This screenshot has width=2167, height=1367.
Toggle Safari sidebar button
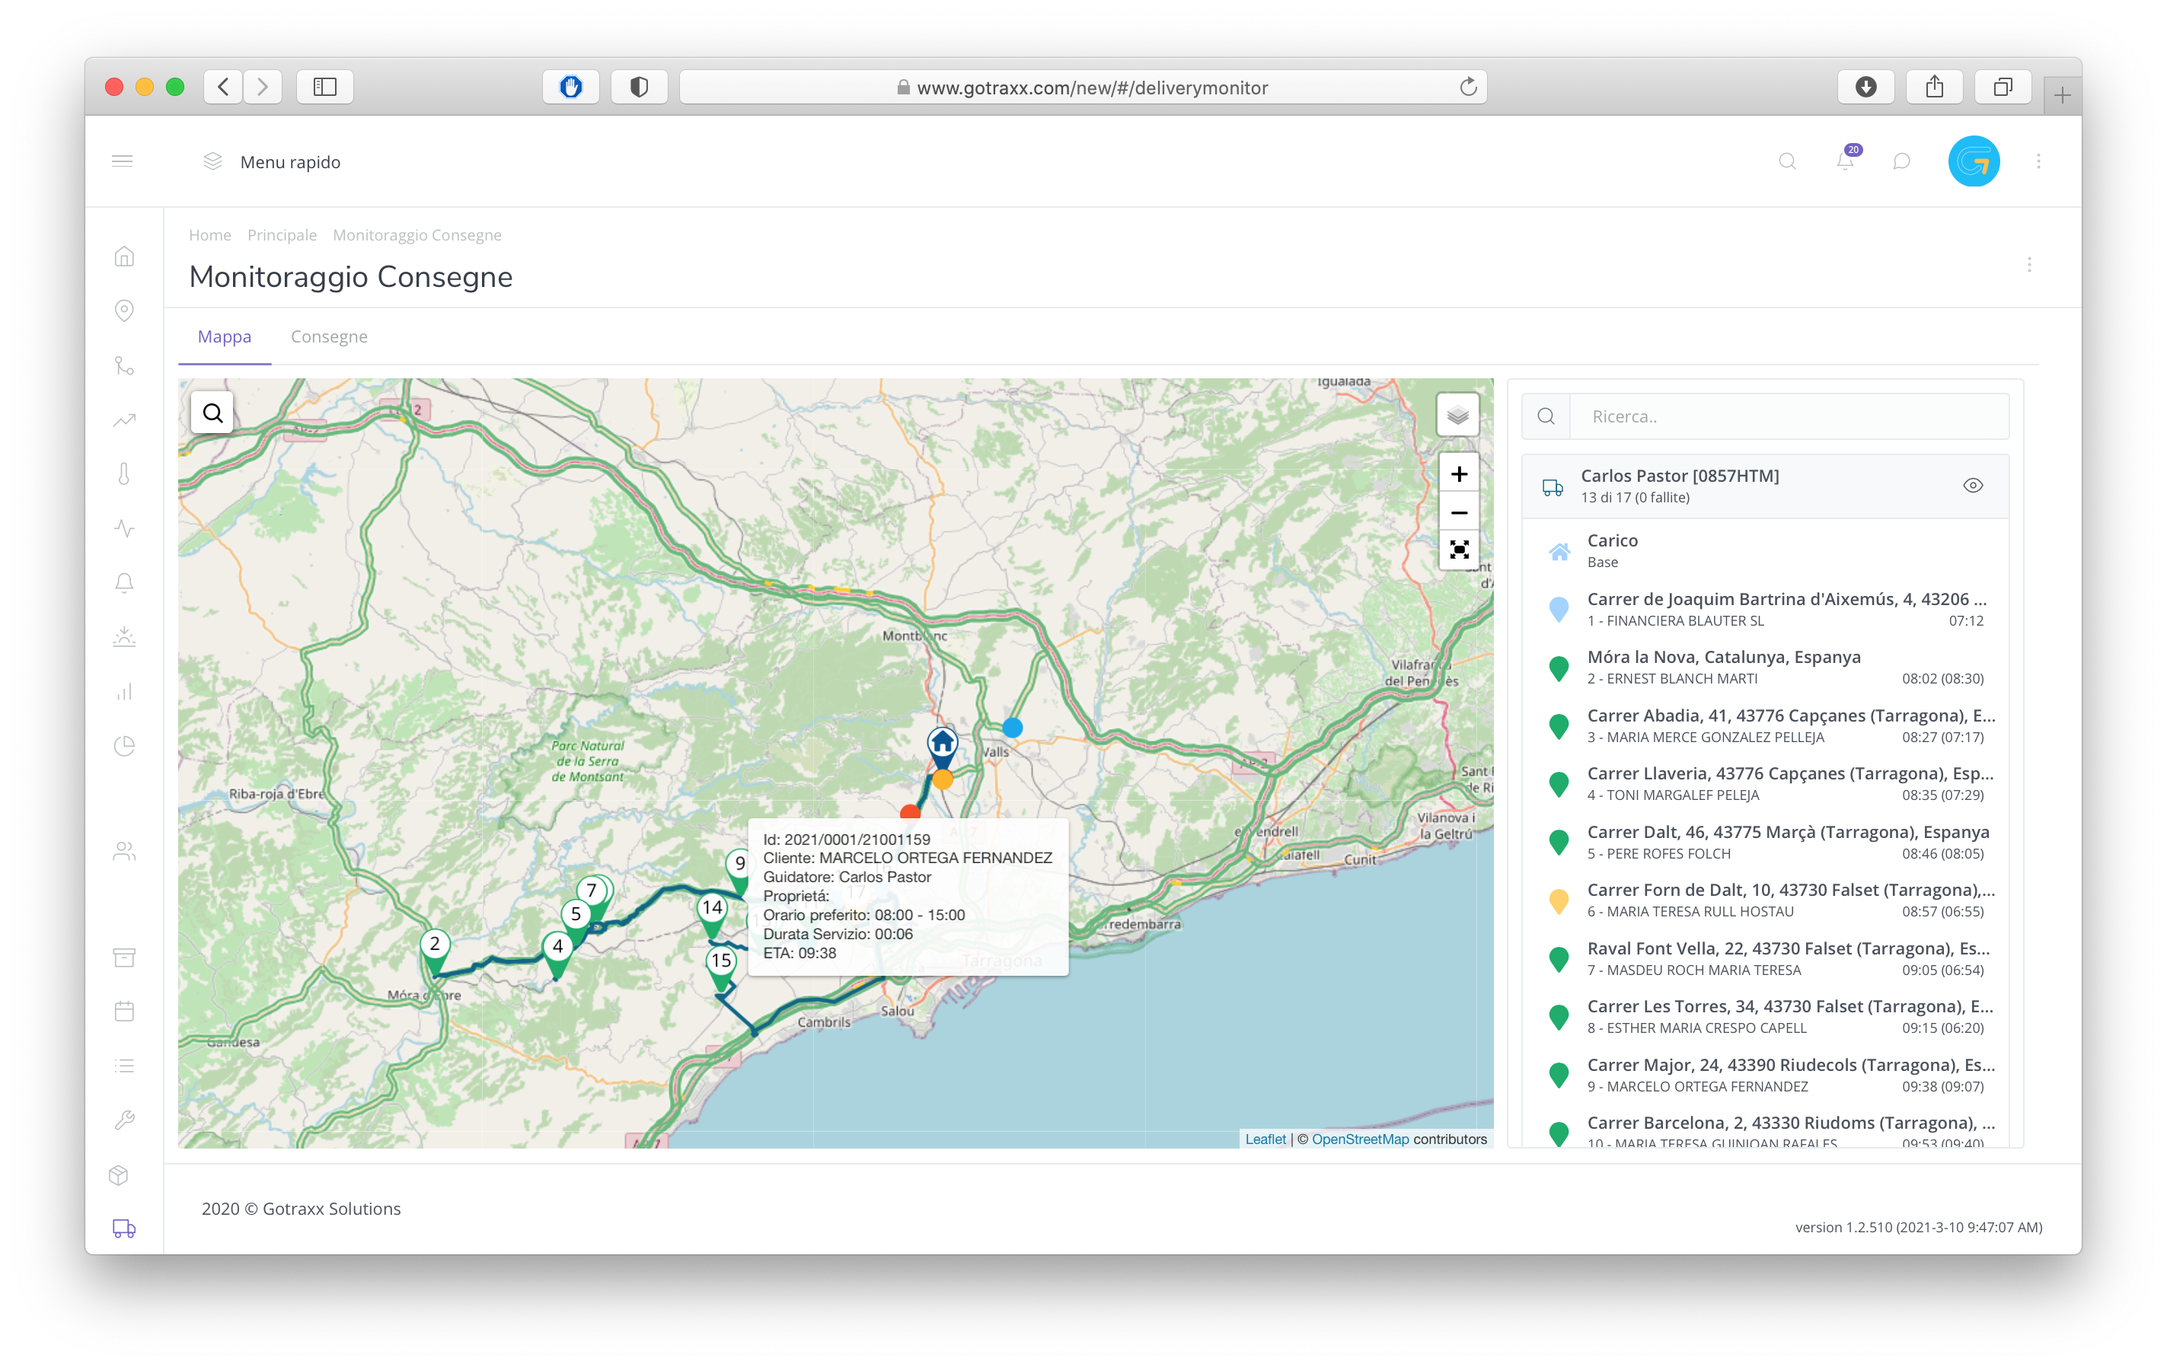(325, 88)
